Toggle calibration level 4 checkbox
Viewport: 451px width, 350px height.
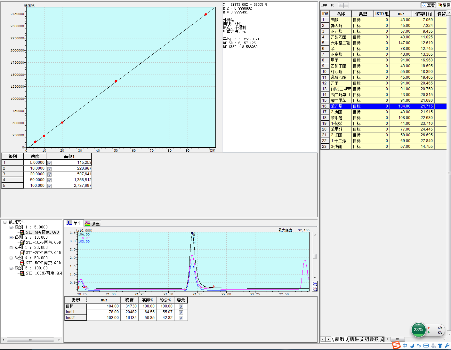49,180
